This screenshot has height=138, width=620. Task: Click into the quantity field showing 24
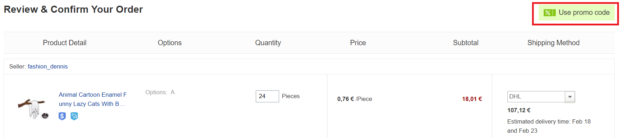[x=267, y=96]
